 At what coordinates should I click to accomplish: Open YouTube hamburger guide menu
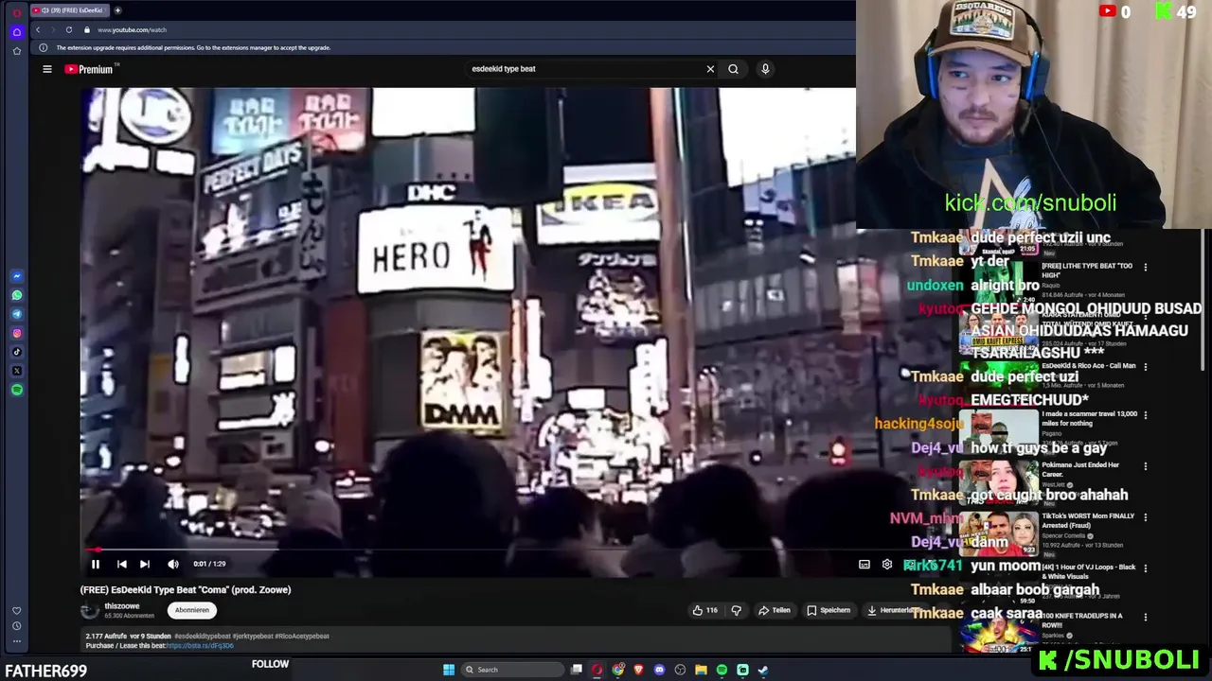tap(47, 69)
